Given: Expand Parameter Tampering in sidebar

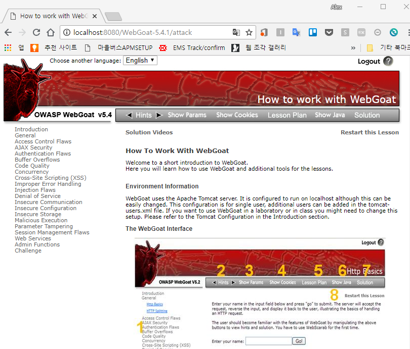Looking at the screenshot, I should coord(44,226).
